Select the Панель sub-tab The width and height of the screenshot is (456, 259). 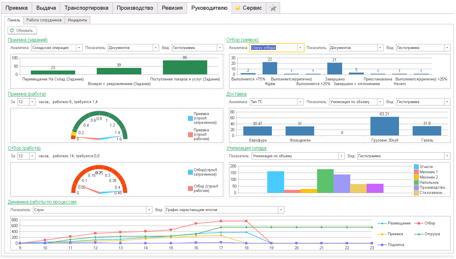coord(14,20)
